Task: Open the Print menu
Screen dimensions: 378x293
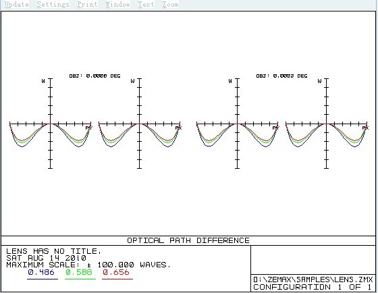Action: pyautogui.click(x=88, y=5)
